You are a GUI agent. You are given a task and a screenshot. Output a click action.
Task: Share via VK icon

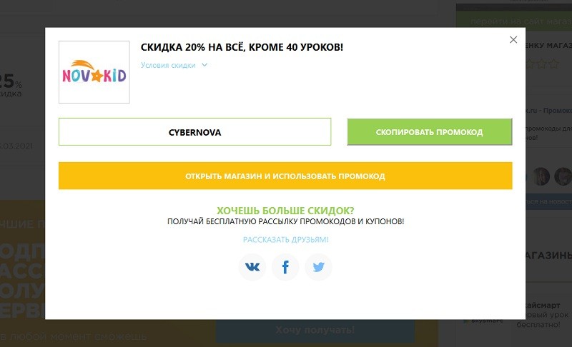point(252,267)
